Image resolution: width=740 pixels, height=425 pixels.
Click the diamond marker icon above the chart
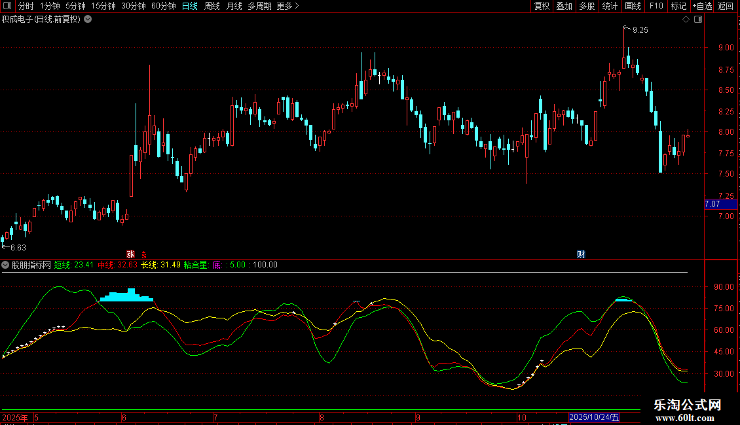[x=686, y=20]
